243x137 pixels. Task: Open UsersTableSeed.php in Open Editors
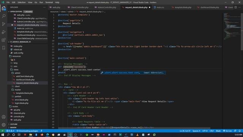point(25,38)
